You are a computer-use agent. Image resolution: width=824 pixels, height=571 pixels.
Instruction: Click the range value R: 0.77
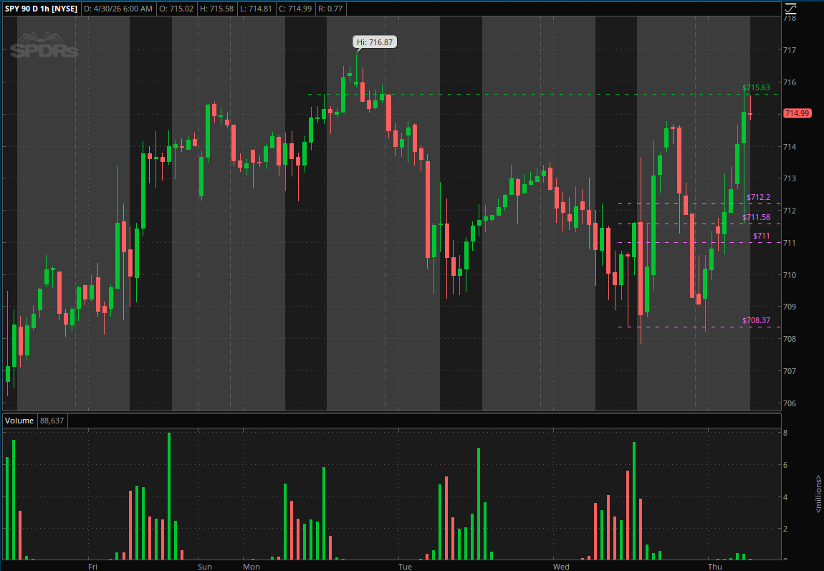coord(330,9)
